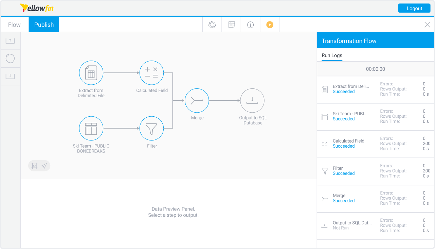Viewport: 435px width, 249px height.
Task: Click the Merge step node
Action: pos(197,100)
